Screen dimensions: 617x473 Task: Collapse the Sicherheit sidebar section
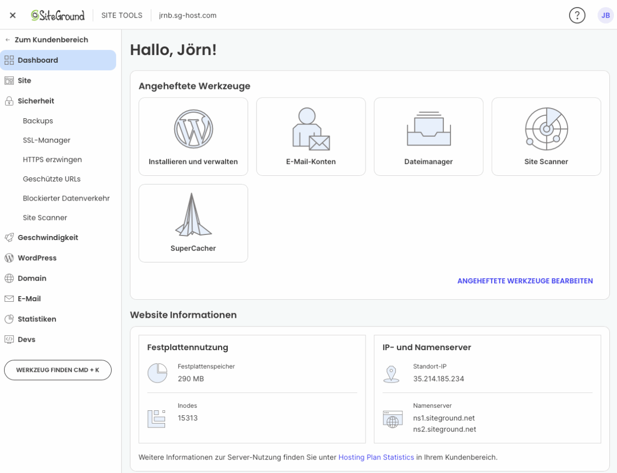[x=36, y=101]
